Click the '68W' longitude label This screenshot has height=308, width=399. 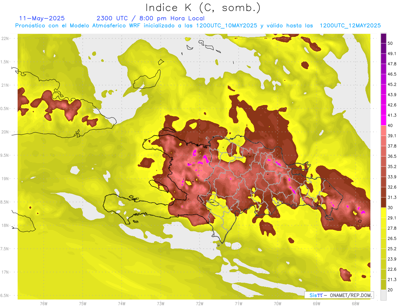point(355,303)
